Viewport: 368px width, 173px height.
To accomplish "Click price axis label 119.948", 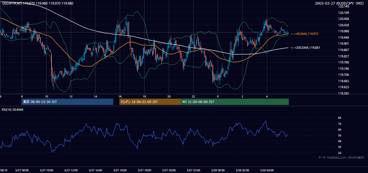I will coord(344,37).
